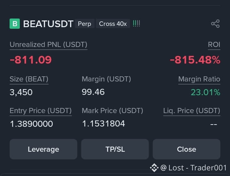Click the underlined ROI label
The height and width of the screenshot is (176, 230).
214,45
